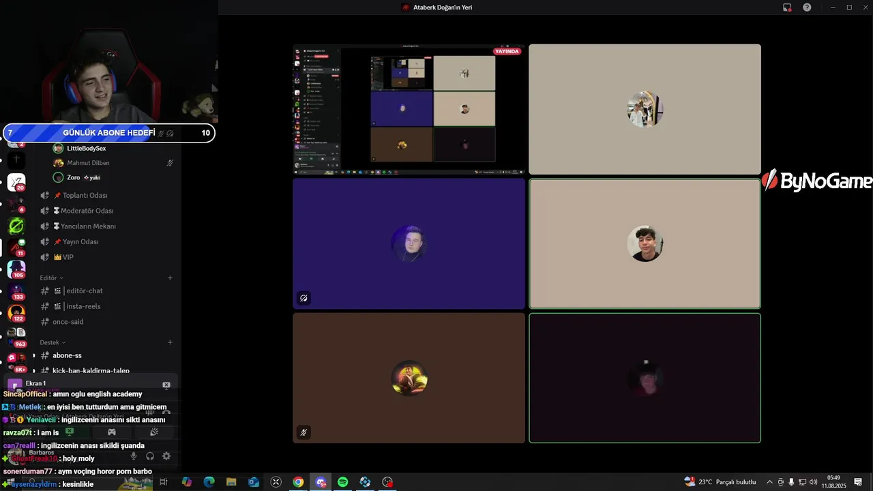
Task: Focus the brown participant tile with yellow avatar
Action: 409,378
